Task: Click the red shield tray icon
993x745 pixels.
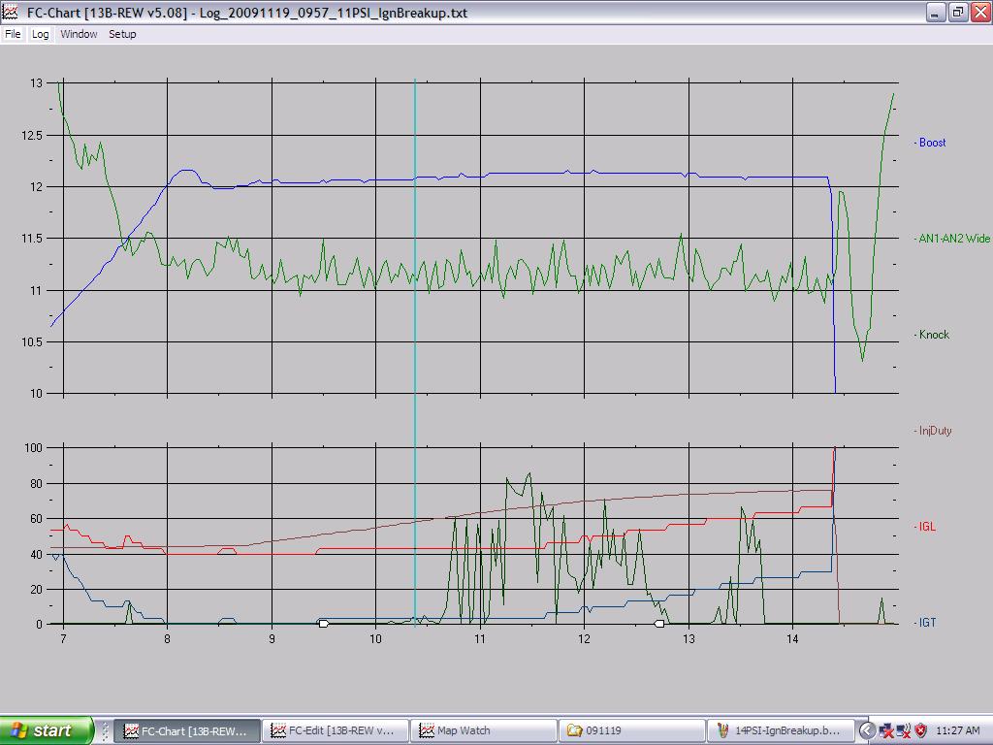Action: [x=921, y=731]
